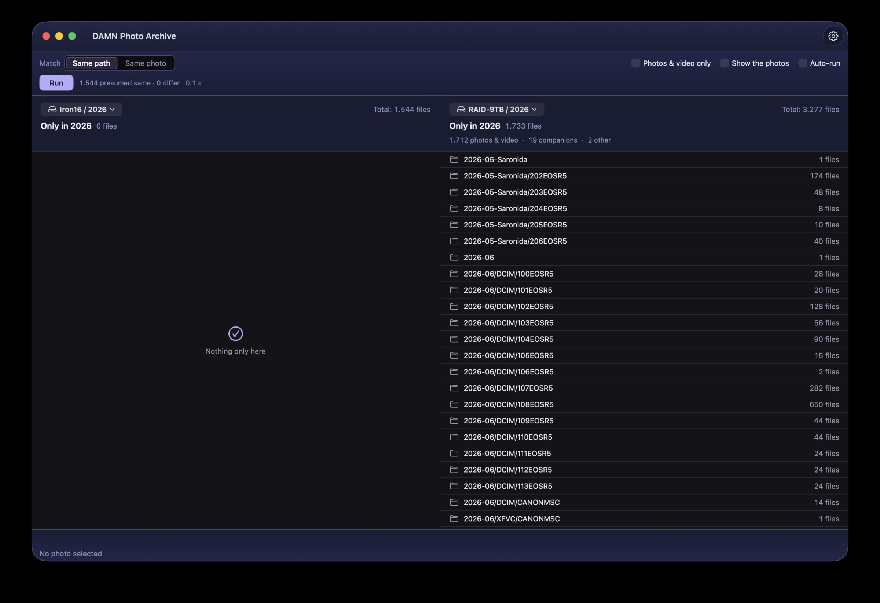Select the 2026-06/DCIM/105EOSR5 row
880x603 pixels.
[644, 356]
